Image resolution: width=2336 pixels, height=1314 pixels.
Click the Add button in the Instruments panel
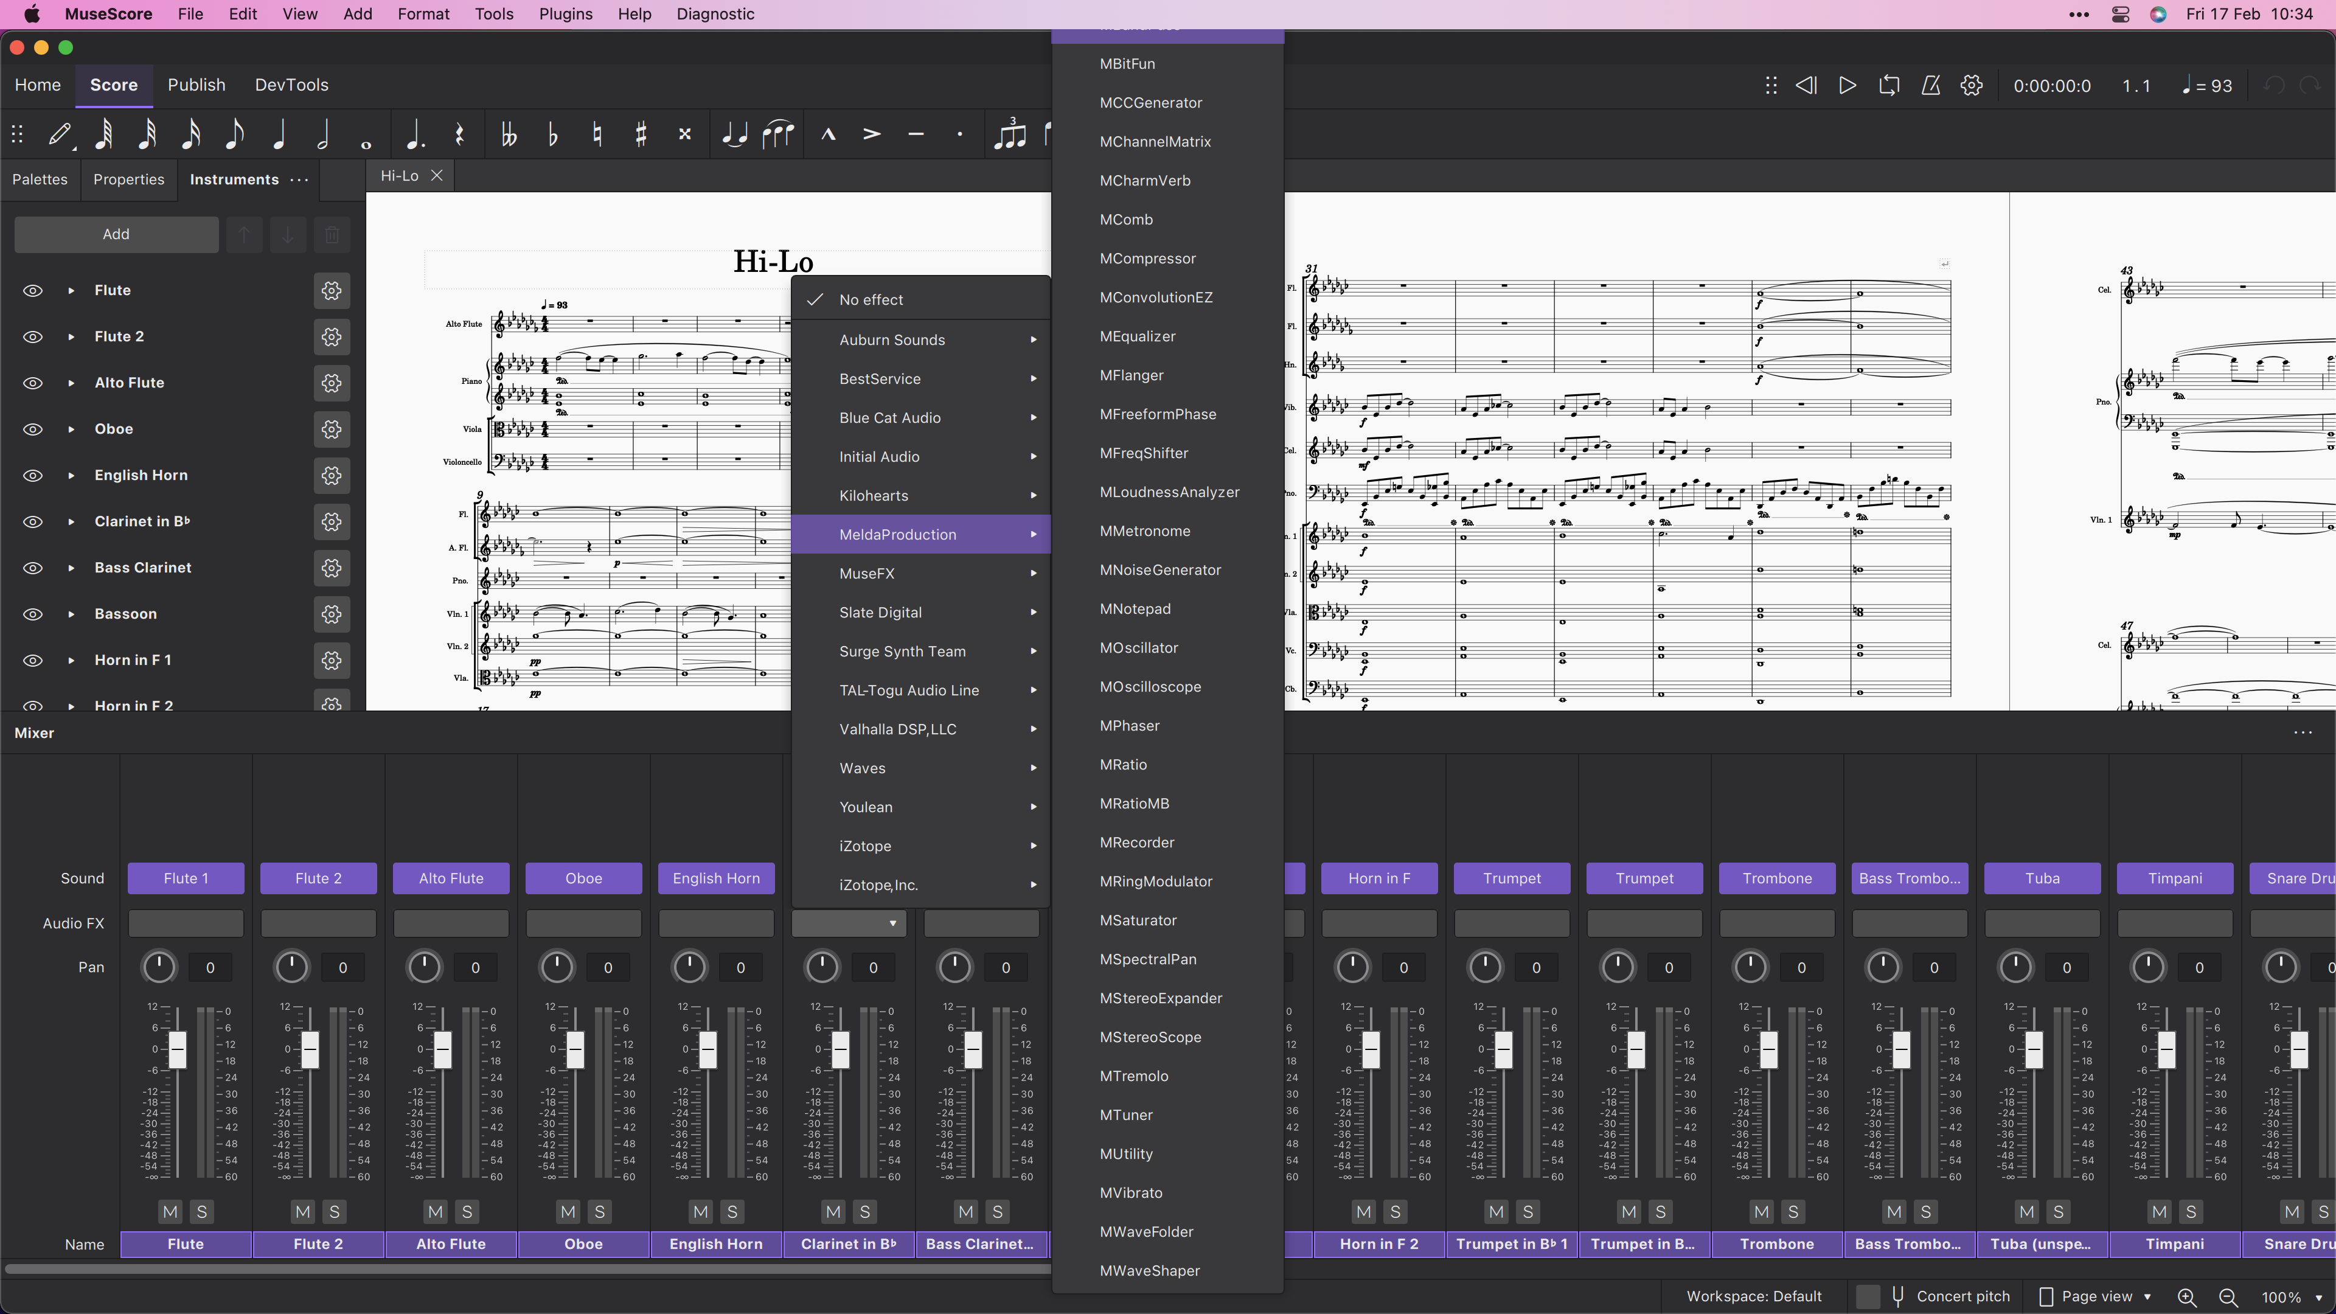point(116,234)
